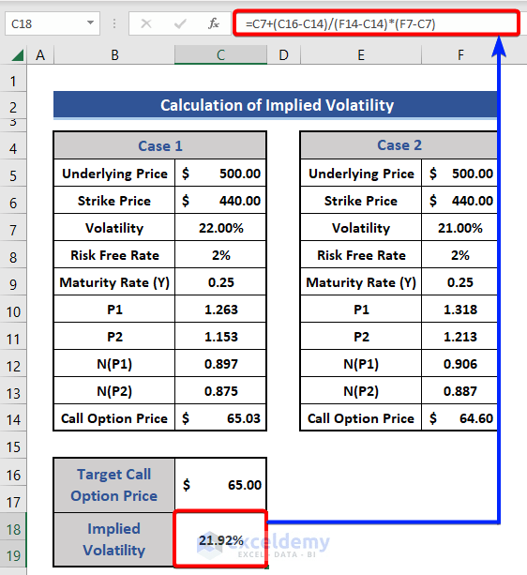Viewport: 527px width, 575px height.
Task: Select row 2 header
Action: 13,108
